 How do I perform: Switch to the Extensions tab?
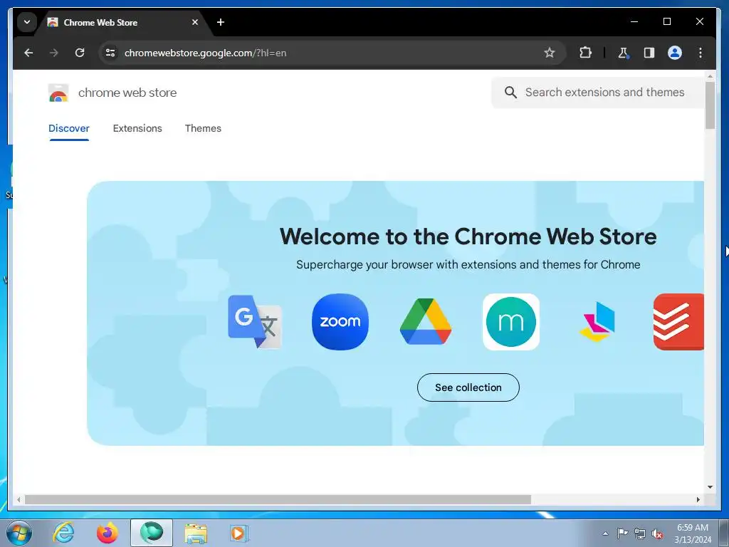coord(137,128)
